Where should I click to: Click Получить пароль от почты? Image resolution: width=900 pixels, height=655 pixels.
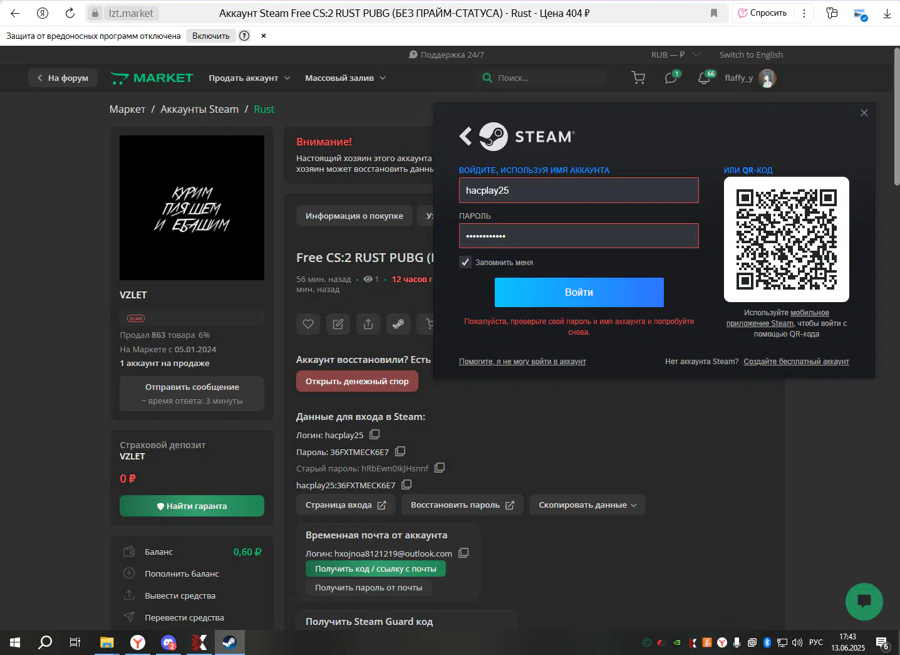(368, 587)
